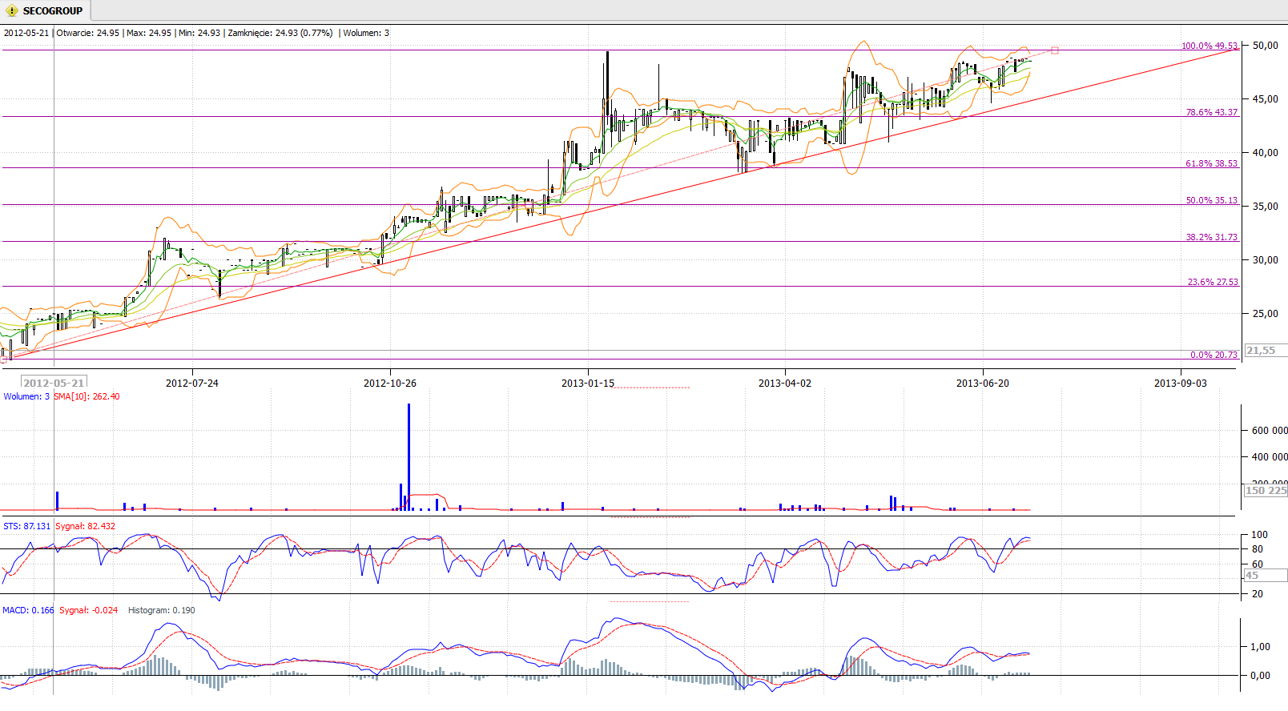Image resolution: width=1288 pixels, height=711 pixels.
Task: Click the Max: 24.95 text in header
Action: click(149, 33)
